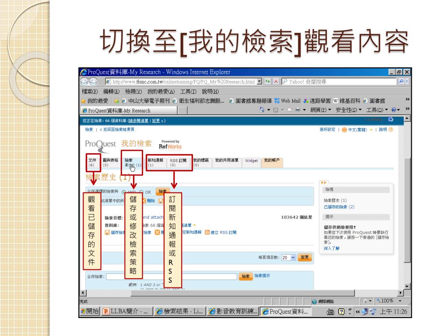Click the horizontal scrollbar thumb
Viewport: 448px width, 336px height.
(242, 293)
